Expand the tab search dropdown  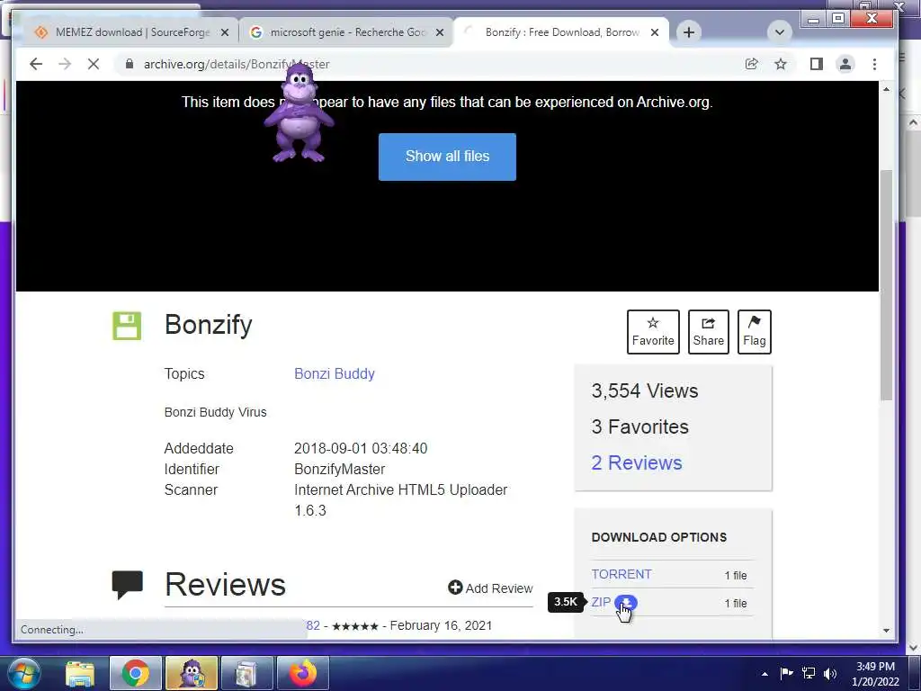[x=780, y=32]
